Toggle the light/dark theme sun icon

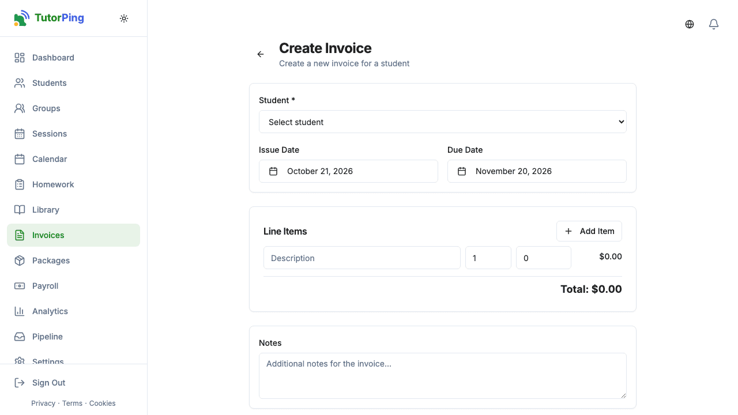coord(124,18)
